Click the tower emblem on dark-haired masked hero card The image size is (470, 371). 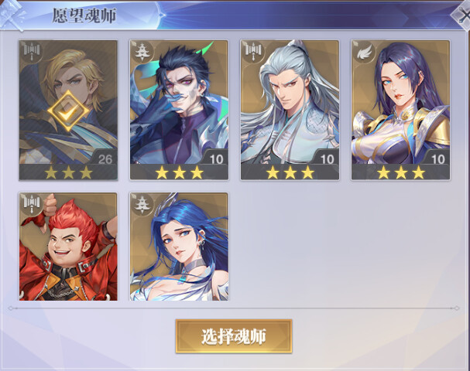coord(142,52)
